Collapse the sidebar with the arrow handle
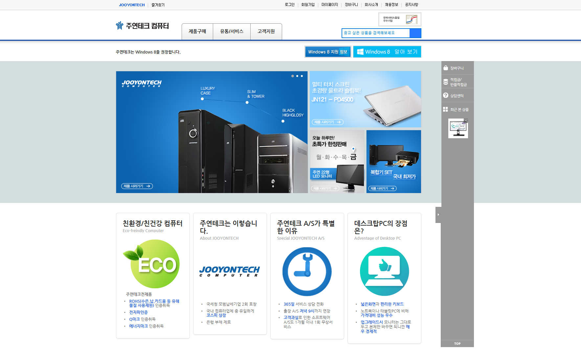The height and width of the screenshot is (351, 581). tap(438, 215)
